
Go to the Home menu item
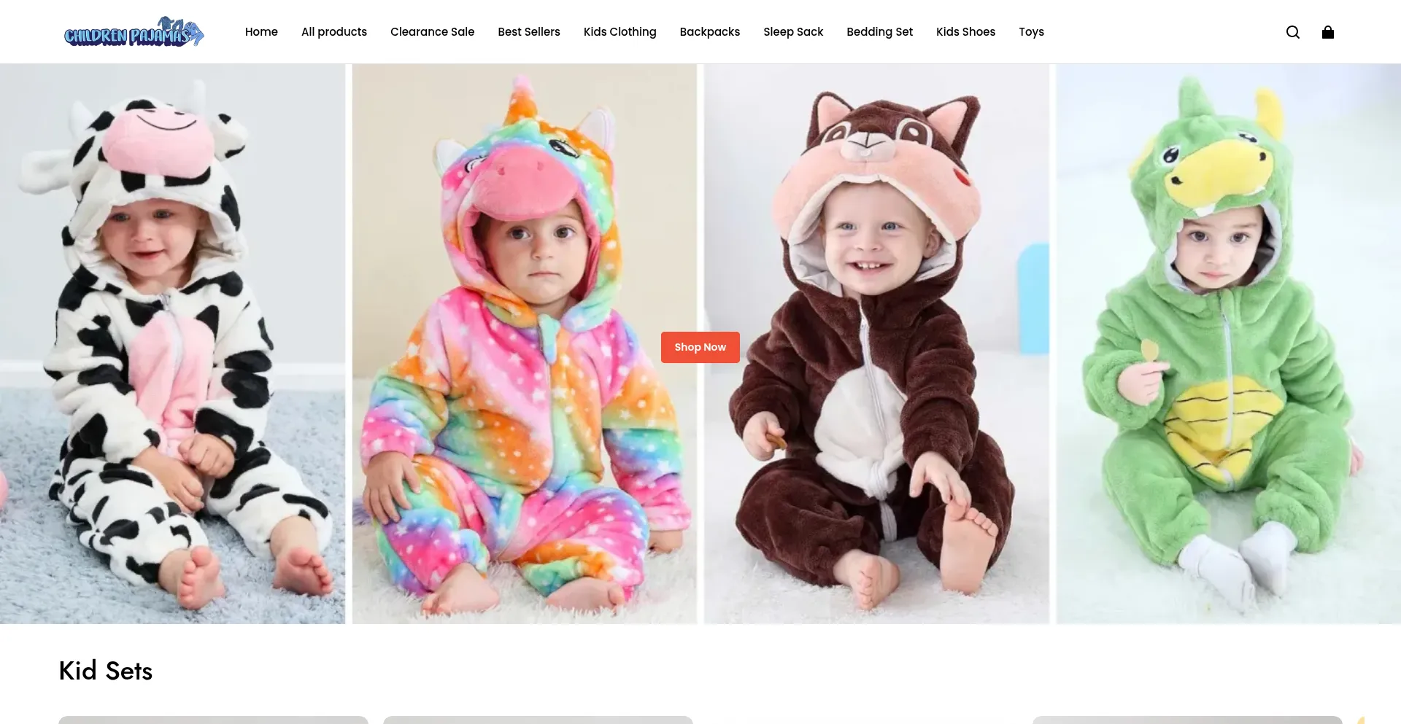pos(261,31)
